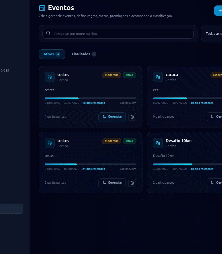This screenshot has height=254, width=222.
Task: Click the Ativo badge on second testes card
Action: click(x=129, y=141)
